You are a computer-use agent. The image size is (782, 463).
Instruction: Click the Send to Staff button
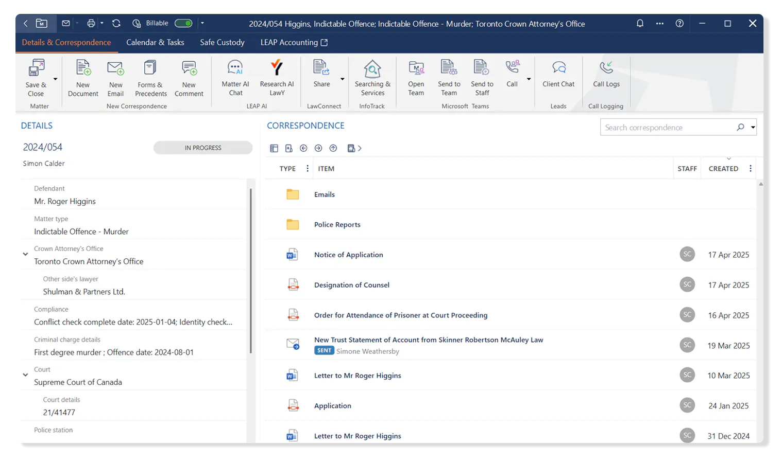click(x=482, y=78)
